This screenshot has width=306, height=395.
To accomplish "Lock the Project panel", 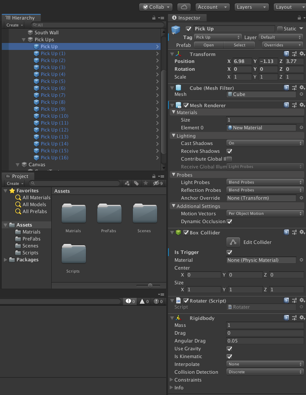I will pos(154,176).
